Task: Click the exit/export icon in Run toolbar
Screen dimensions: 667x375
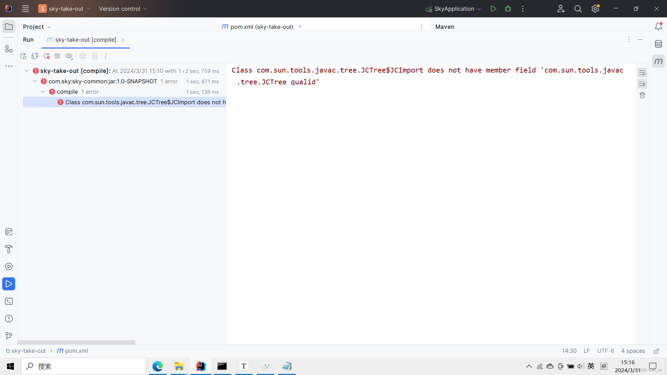Action: [x=94, y=56]
